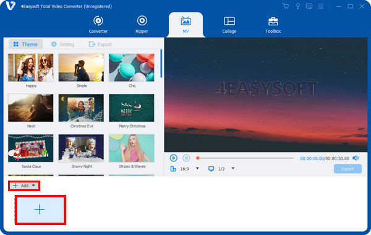Expand the 16:9 aspect ratio dropdown

pos(197,168)
